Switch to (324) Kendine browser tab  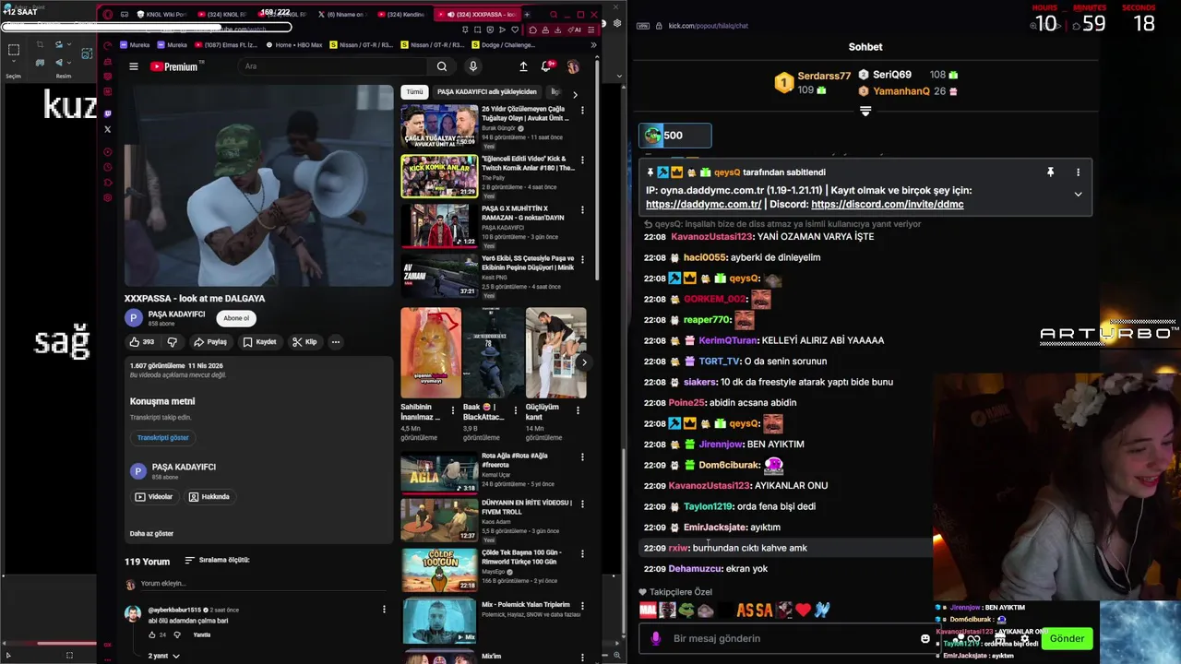(x=400, y=15)
